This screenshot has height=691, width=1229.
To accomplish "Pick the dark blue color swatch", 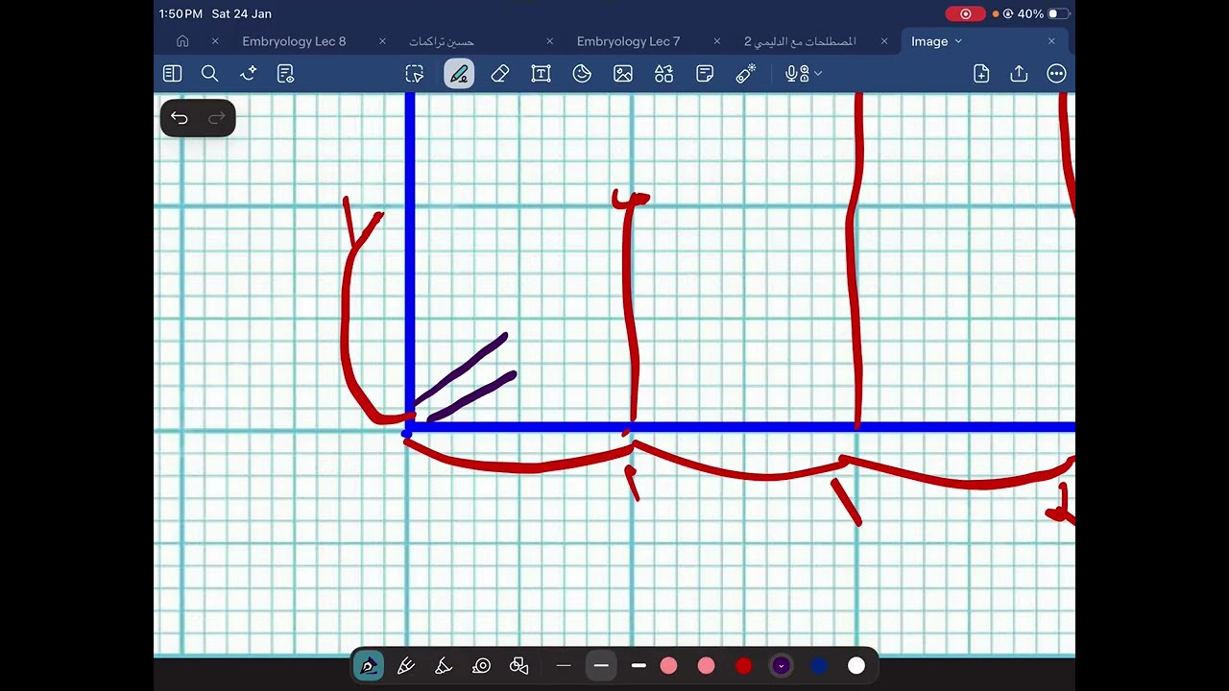I will [x=819, y=666].
